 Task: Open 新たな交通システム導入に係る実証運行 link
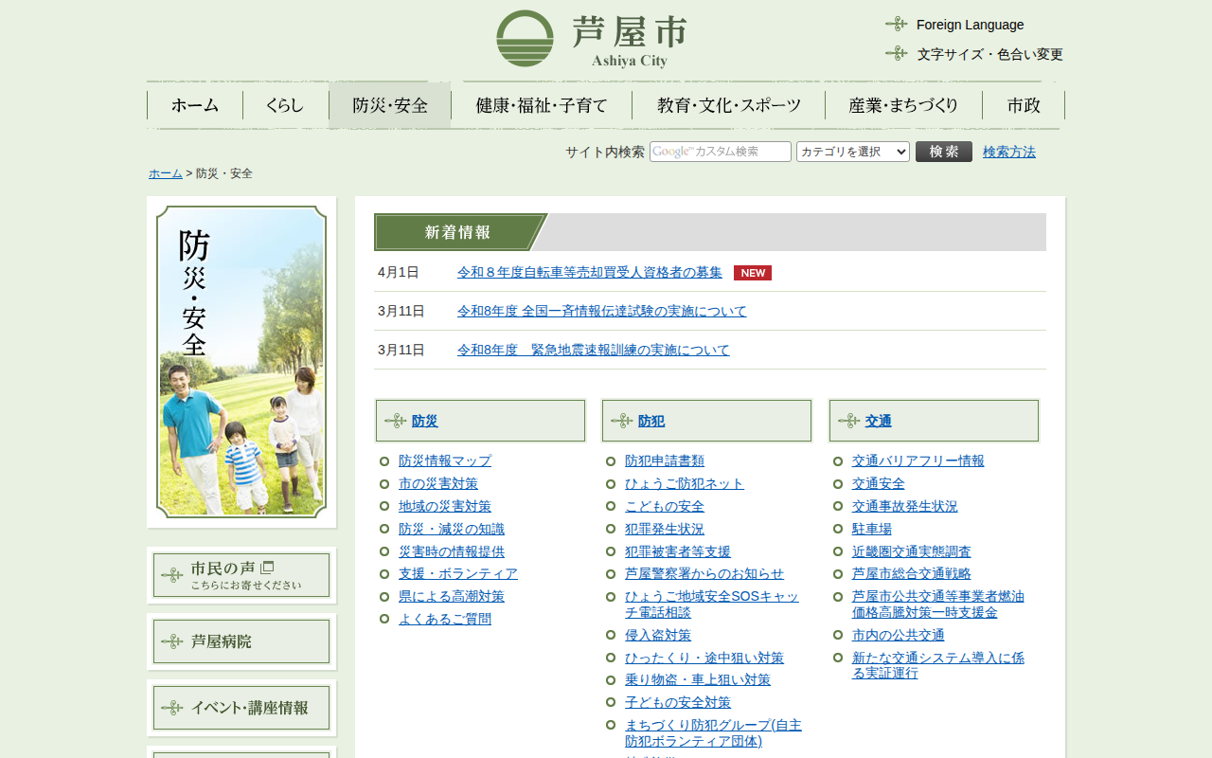click(x=938, y=665)
